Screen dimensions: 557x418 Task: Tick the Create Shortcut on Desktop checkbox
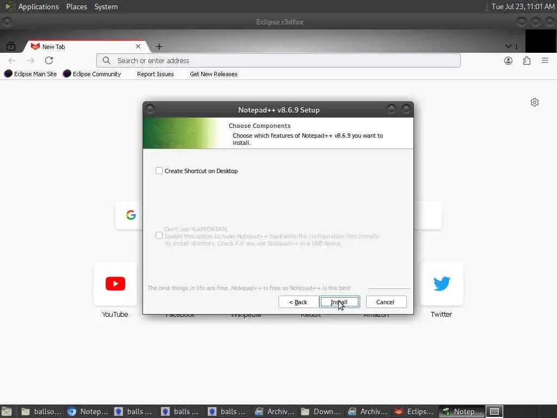point(159,171)
